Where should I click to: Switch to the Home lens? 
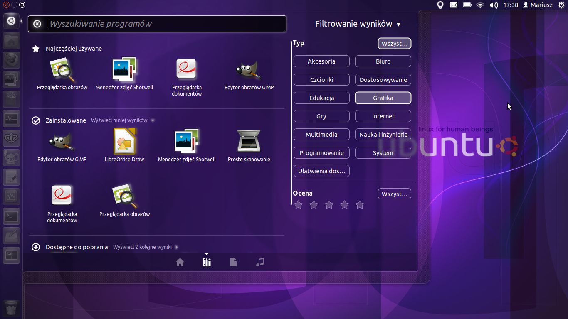pyautogui.click(x=180, y=262)
